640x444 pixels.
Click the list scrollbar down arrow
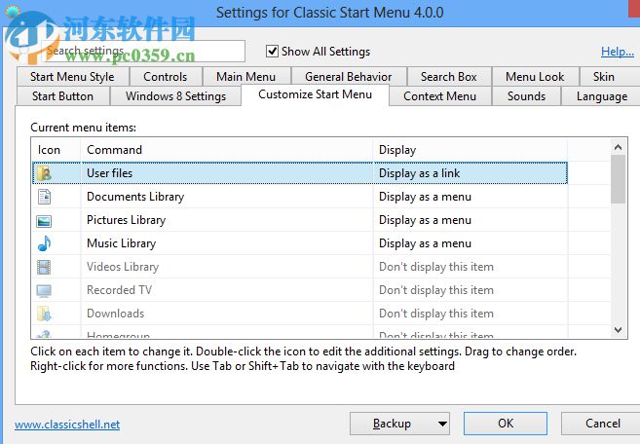[618, 330]
